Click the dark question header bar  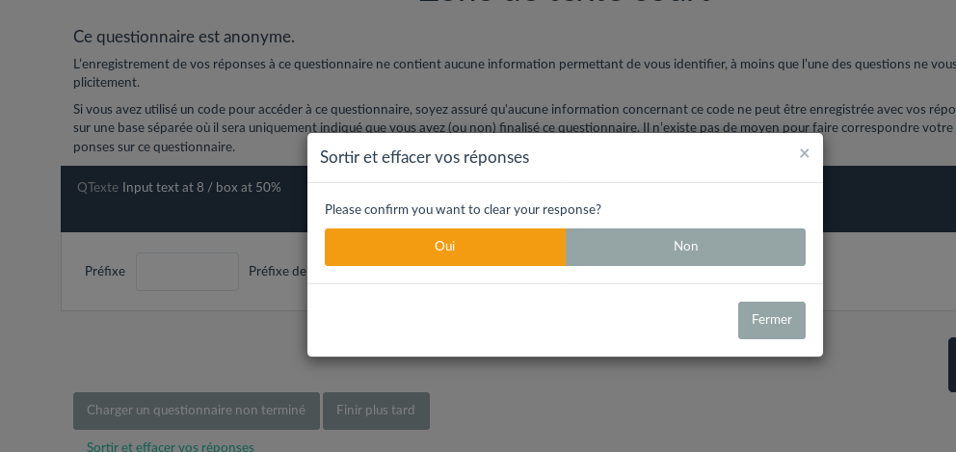(183, 214)
